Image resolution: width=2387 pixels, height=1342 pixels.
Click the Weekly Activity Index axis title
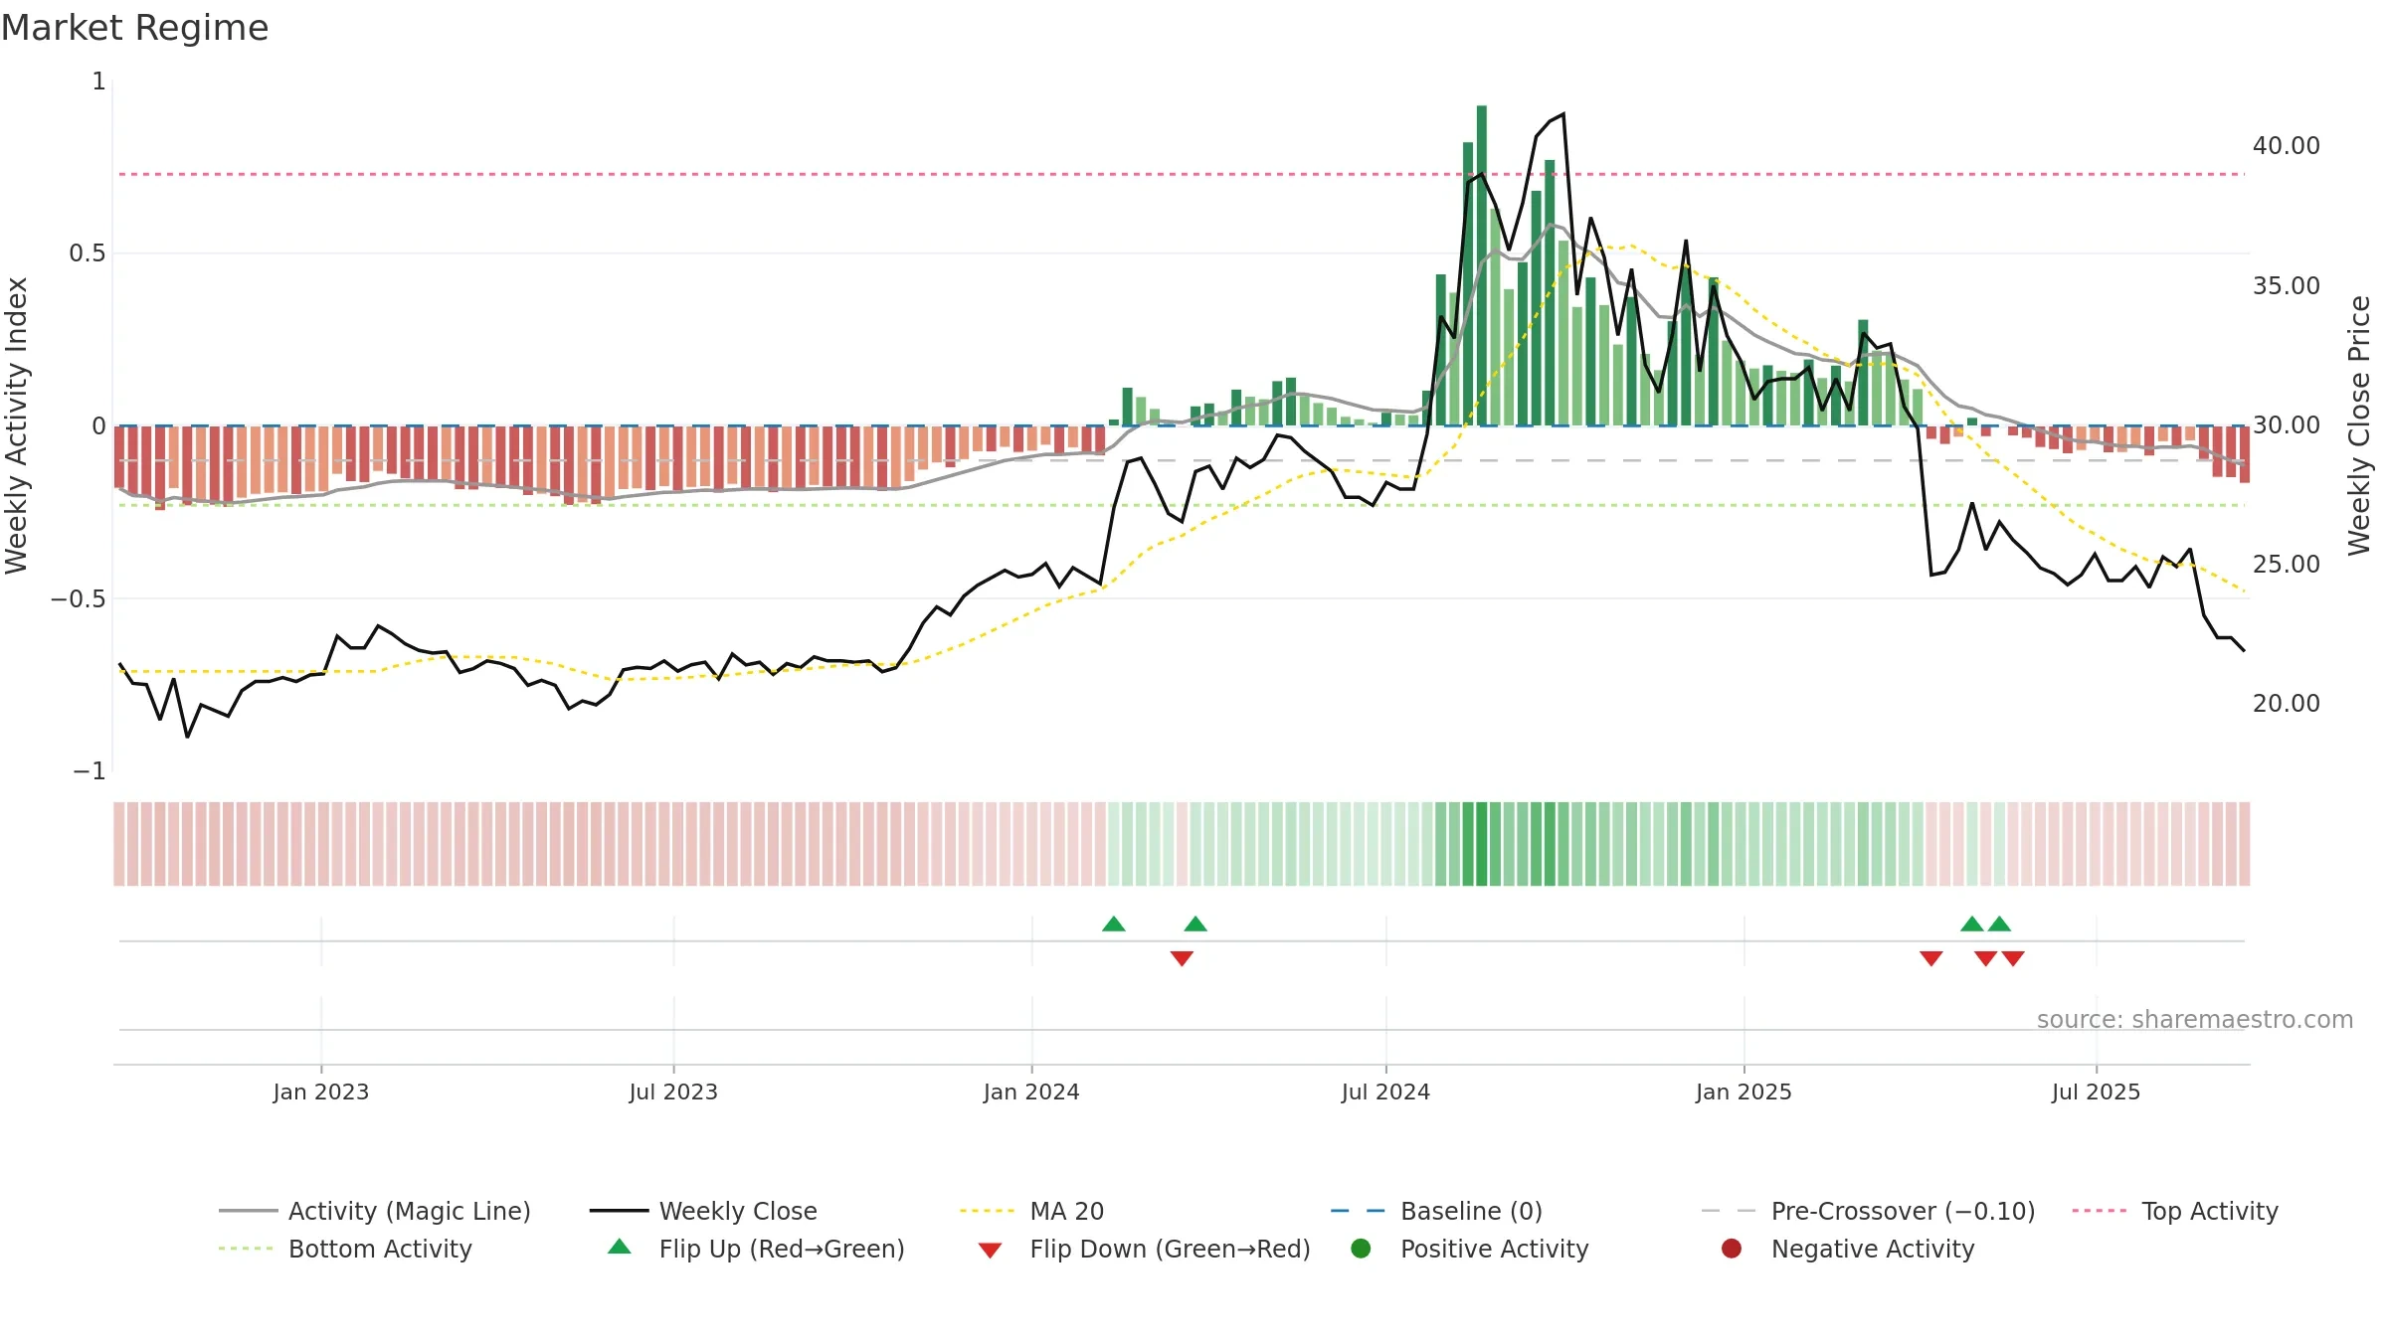point(17,425)
